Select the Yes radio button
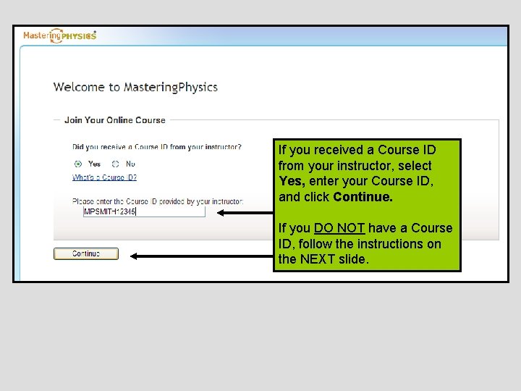Screen dimensions: 521x391 coord(78,164)
